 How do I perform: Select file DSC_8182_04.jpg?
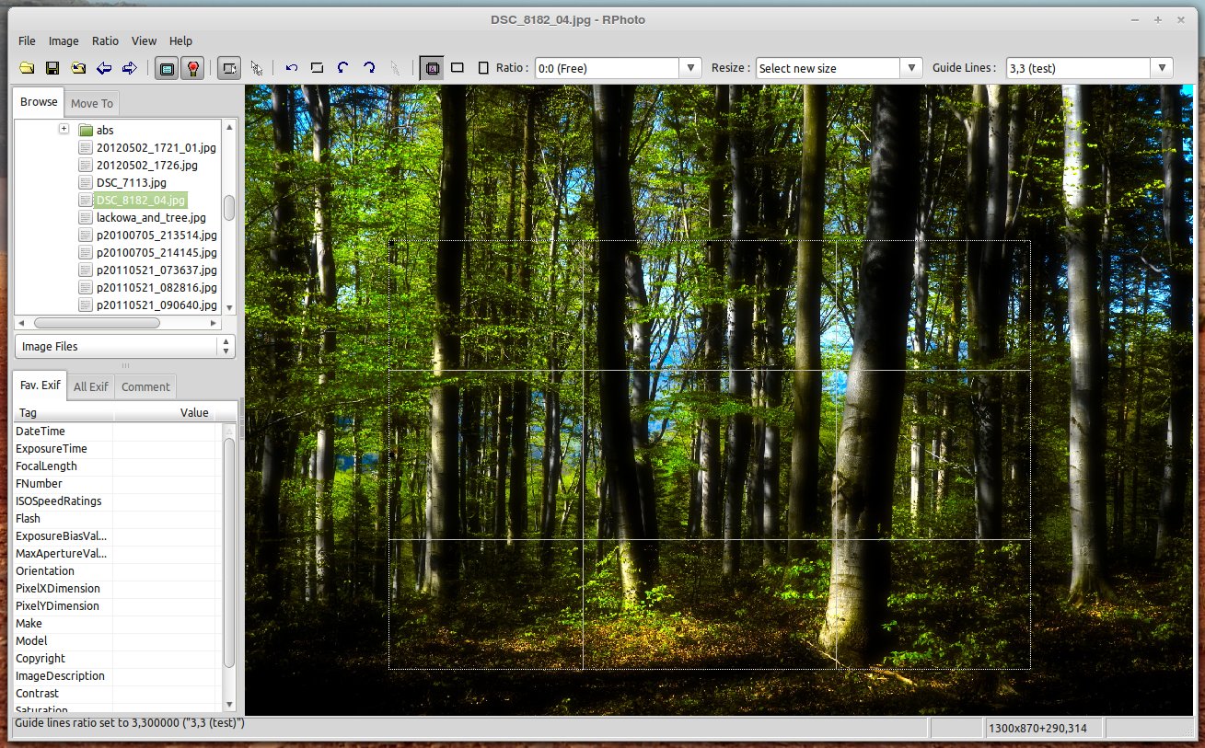point(133,200)
